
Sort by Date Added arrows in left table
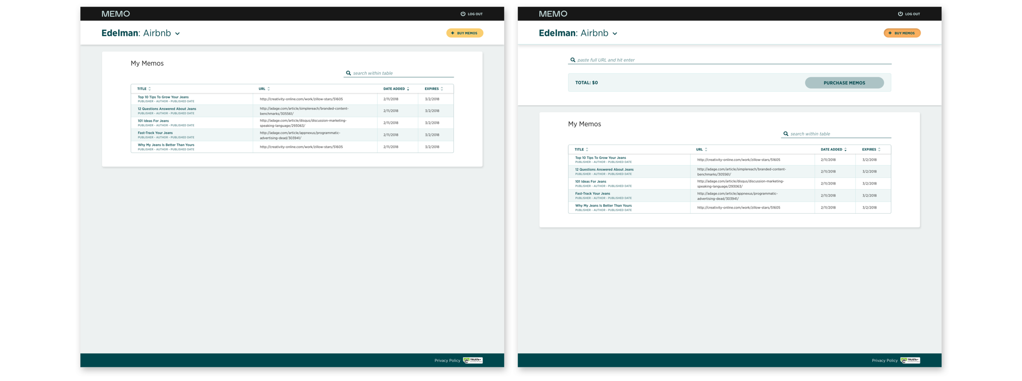[408, 89]
